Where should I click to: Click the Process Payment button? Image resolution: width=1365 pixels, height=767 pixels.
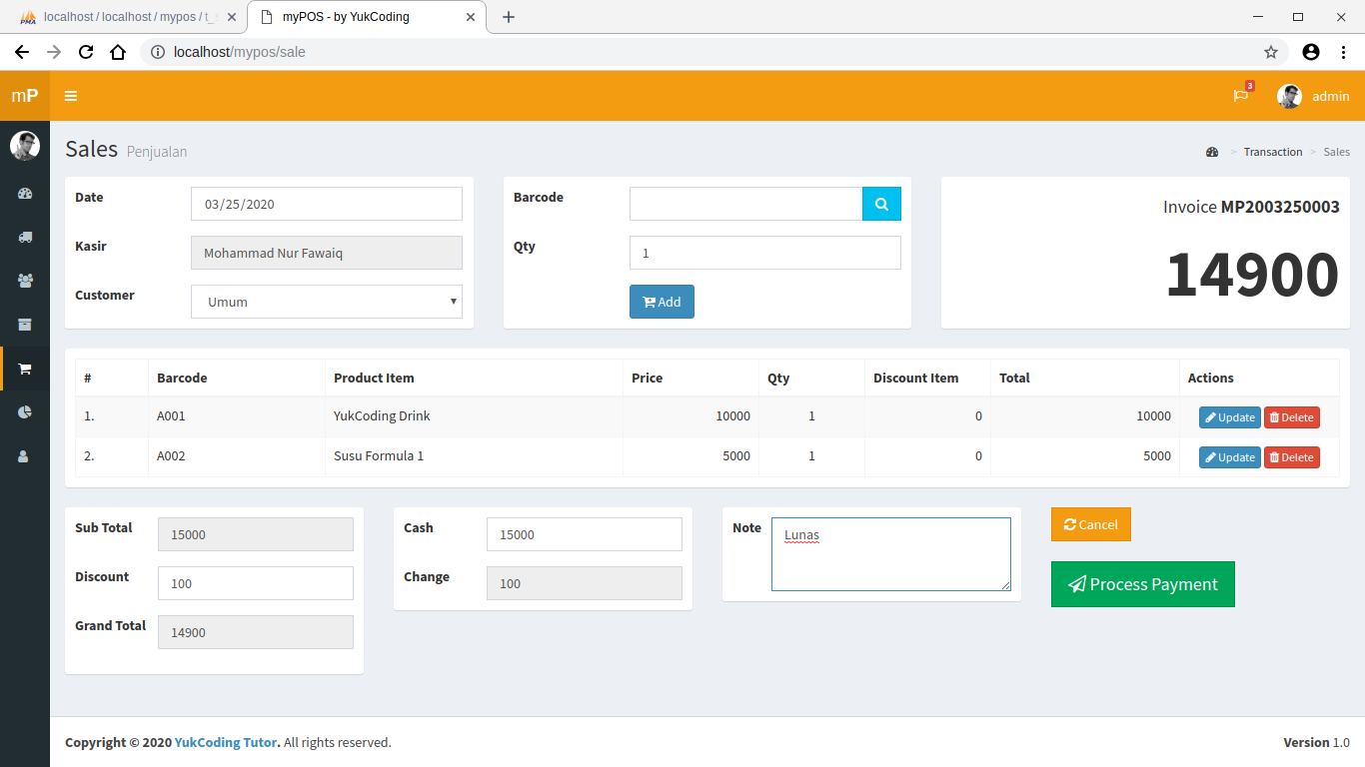click(x=1142, y=584)
